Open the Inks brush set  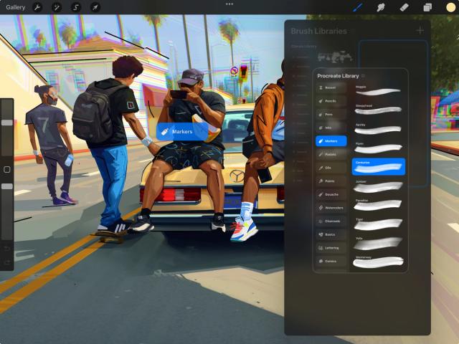(331, 128)
